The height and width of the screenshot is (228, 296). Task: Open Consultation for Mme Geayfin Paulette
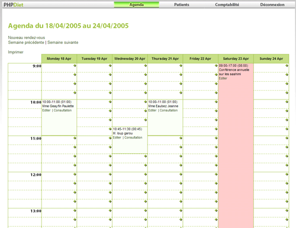(x=63, y=110)
